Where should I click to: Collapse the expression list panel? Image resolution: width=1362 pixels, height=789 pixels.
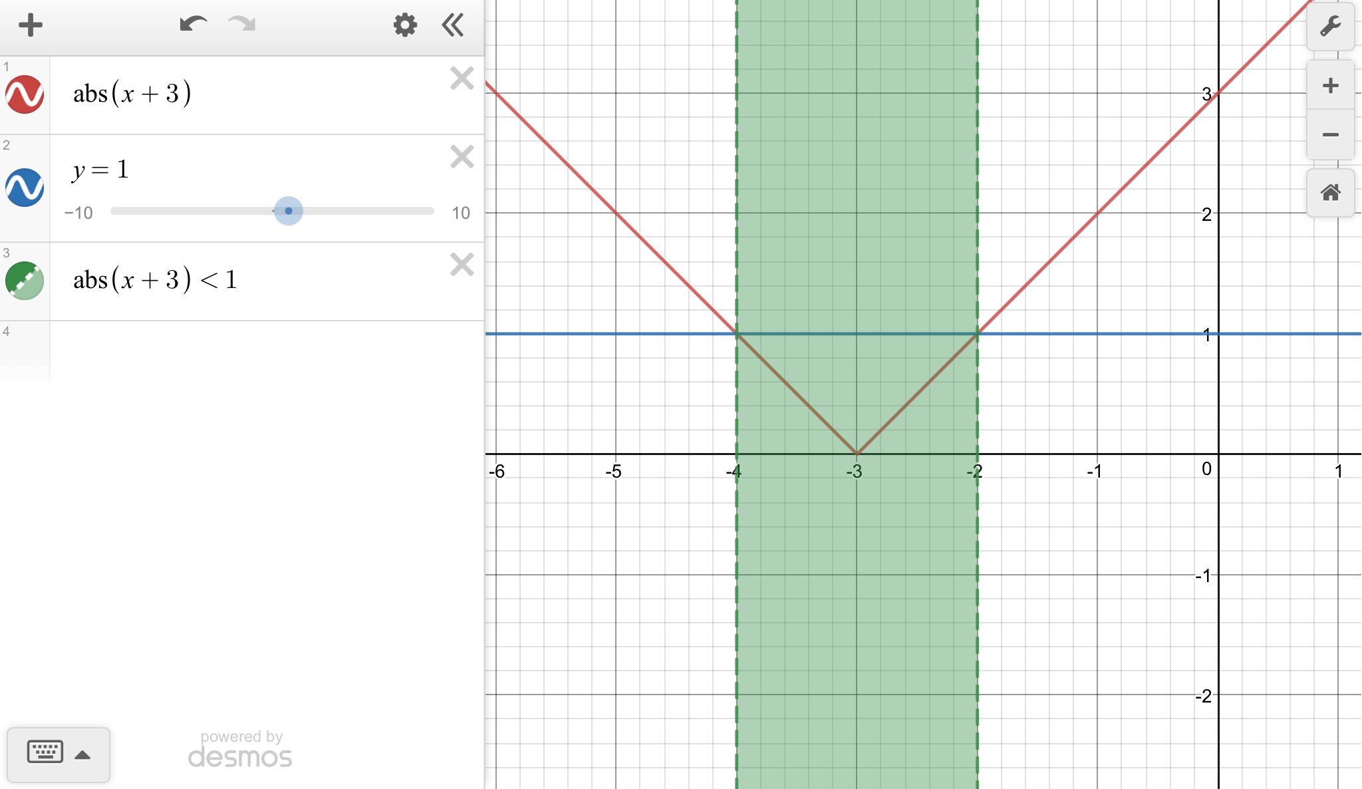pos(453,25)
